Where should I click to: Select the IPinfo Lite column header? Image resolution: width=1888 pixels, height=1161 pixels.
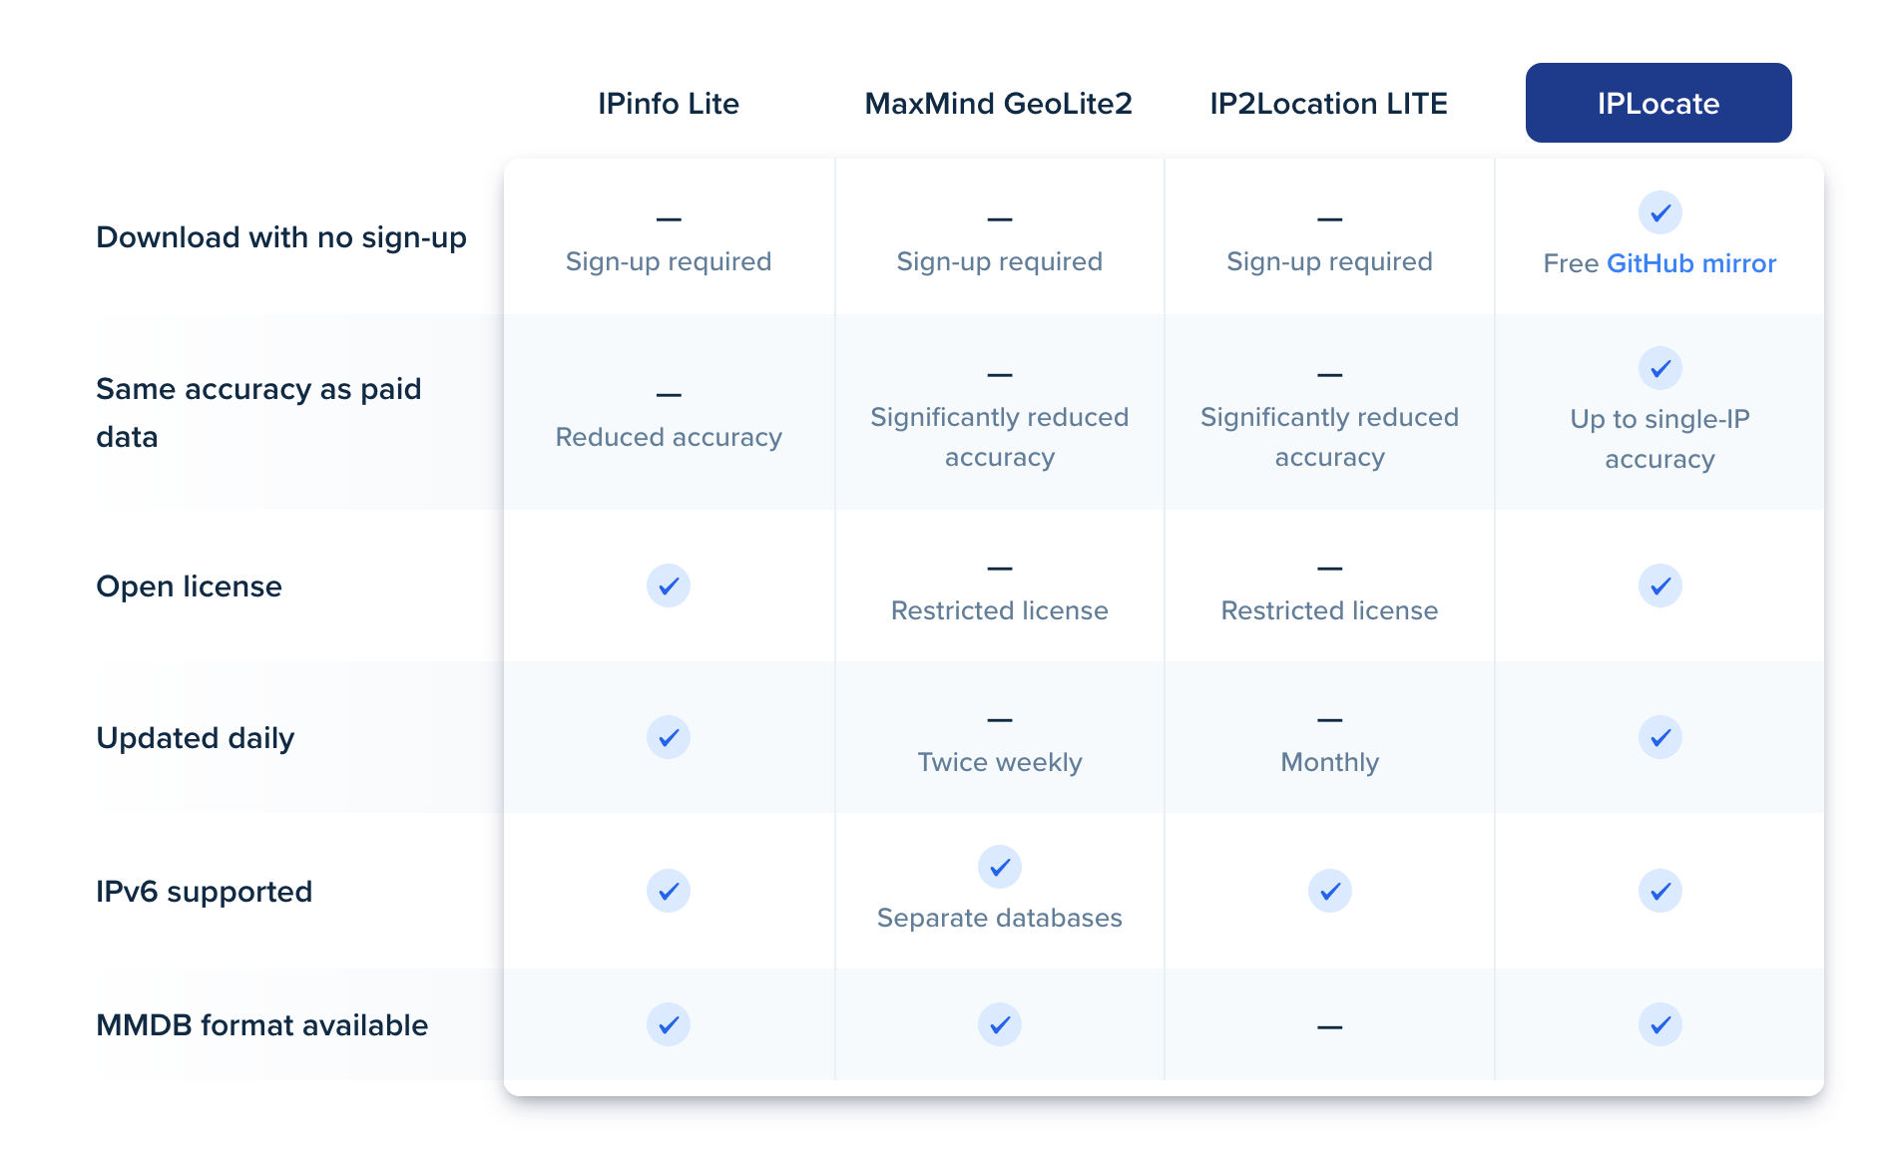pos(669,103)
